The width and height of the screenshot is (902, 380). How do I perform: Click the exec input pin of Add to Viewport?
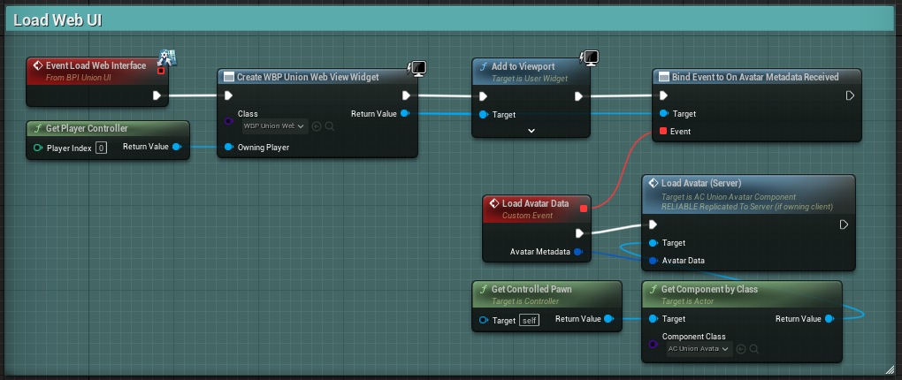(483, 96)
